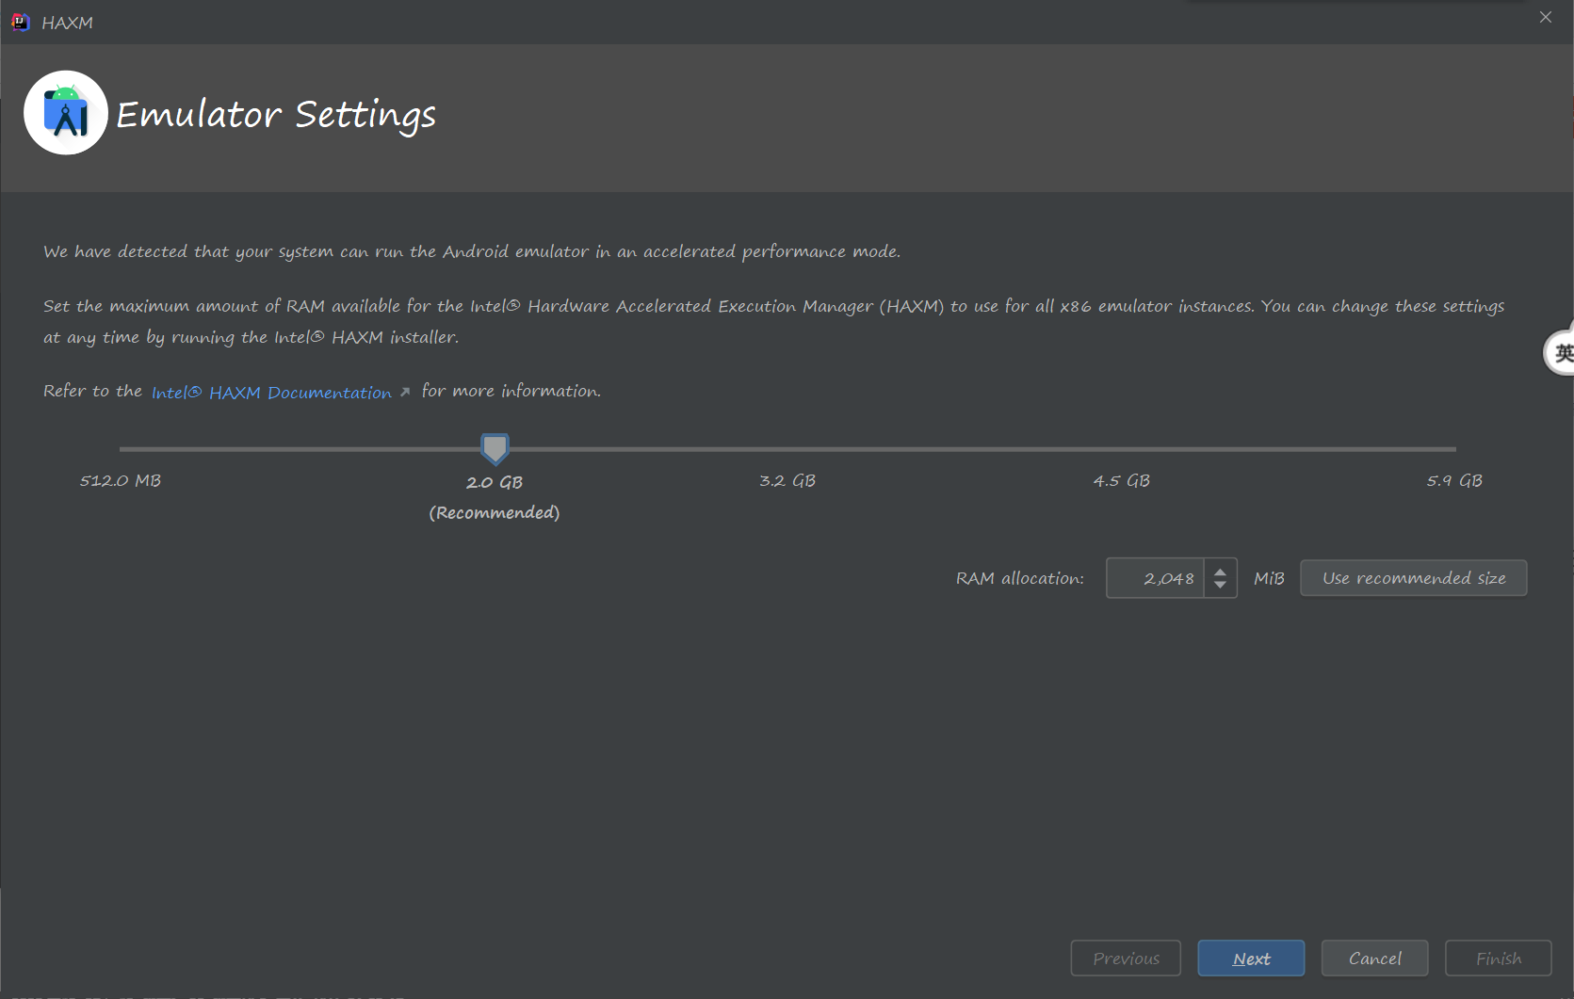The width and height of the screenshot is (1574, 999).
Task: Click the 2.0 GB recommended label
Action: coord(495,482)
